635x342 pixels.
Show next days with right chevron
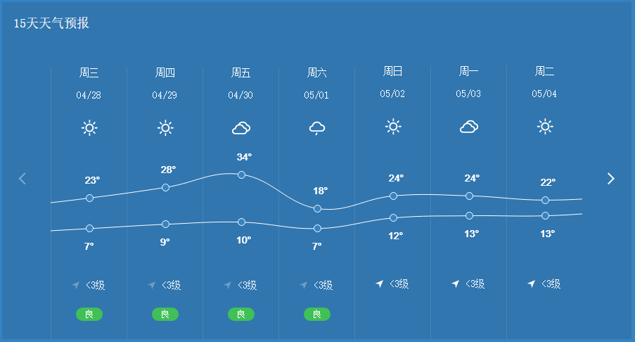click(x=610, y=179)
